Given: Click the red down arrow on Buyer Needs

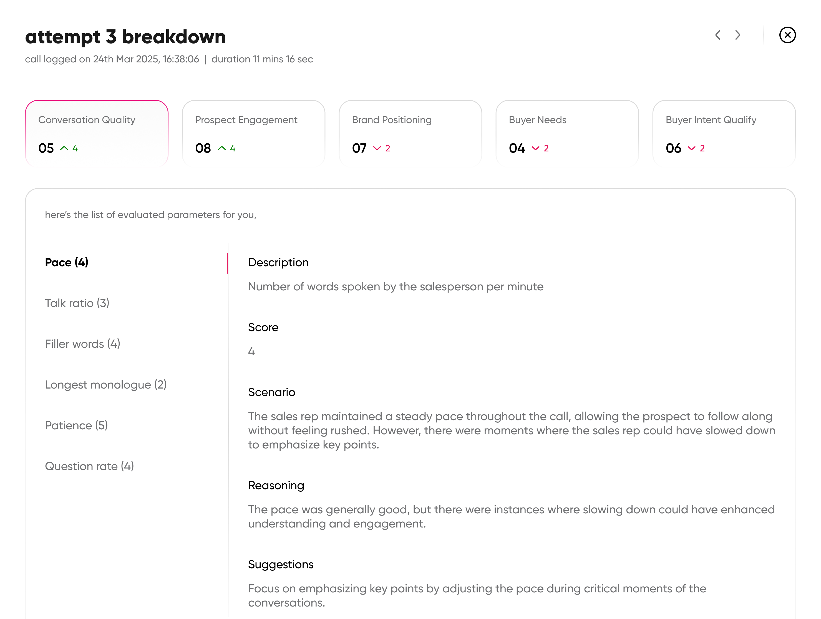Looking at the screenshot, I should click(x=535, y=148).
